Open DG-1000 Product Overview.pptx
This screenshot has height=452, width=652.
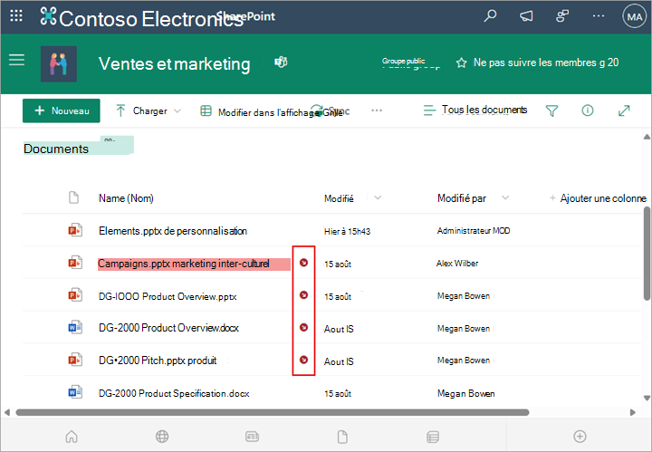(x=168, y=296)
